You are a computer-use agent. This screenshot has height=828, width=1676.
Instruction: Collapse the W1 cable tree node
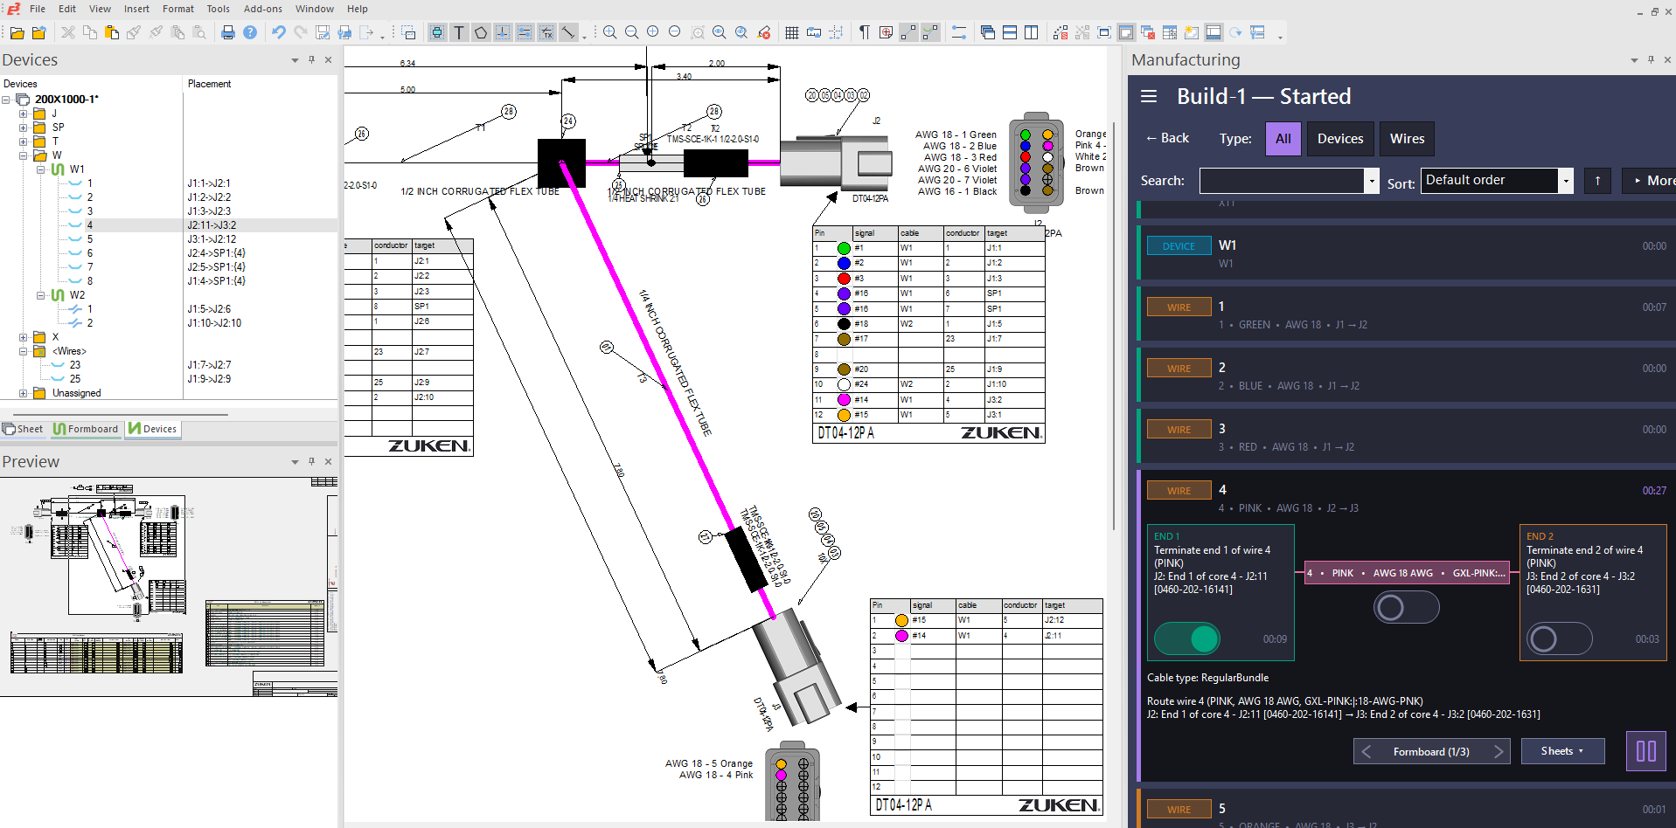point(40,169)
